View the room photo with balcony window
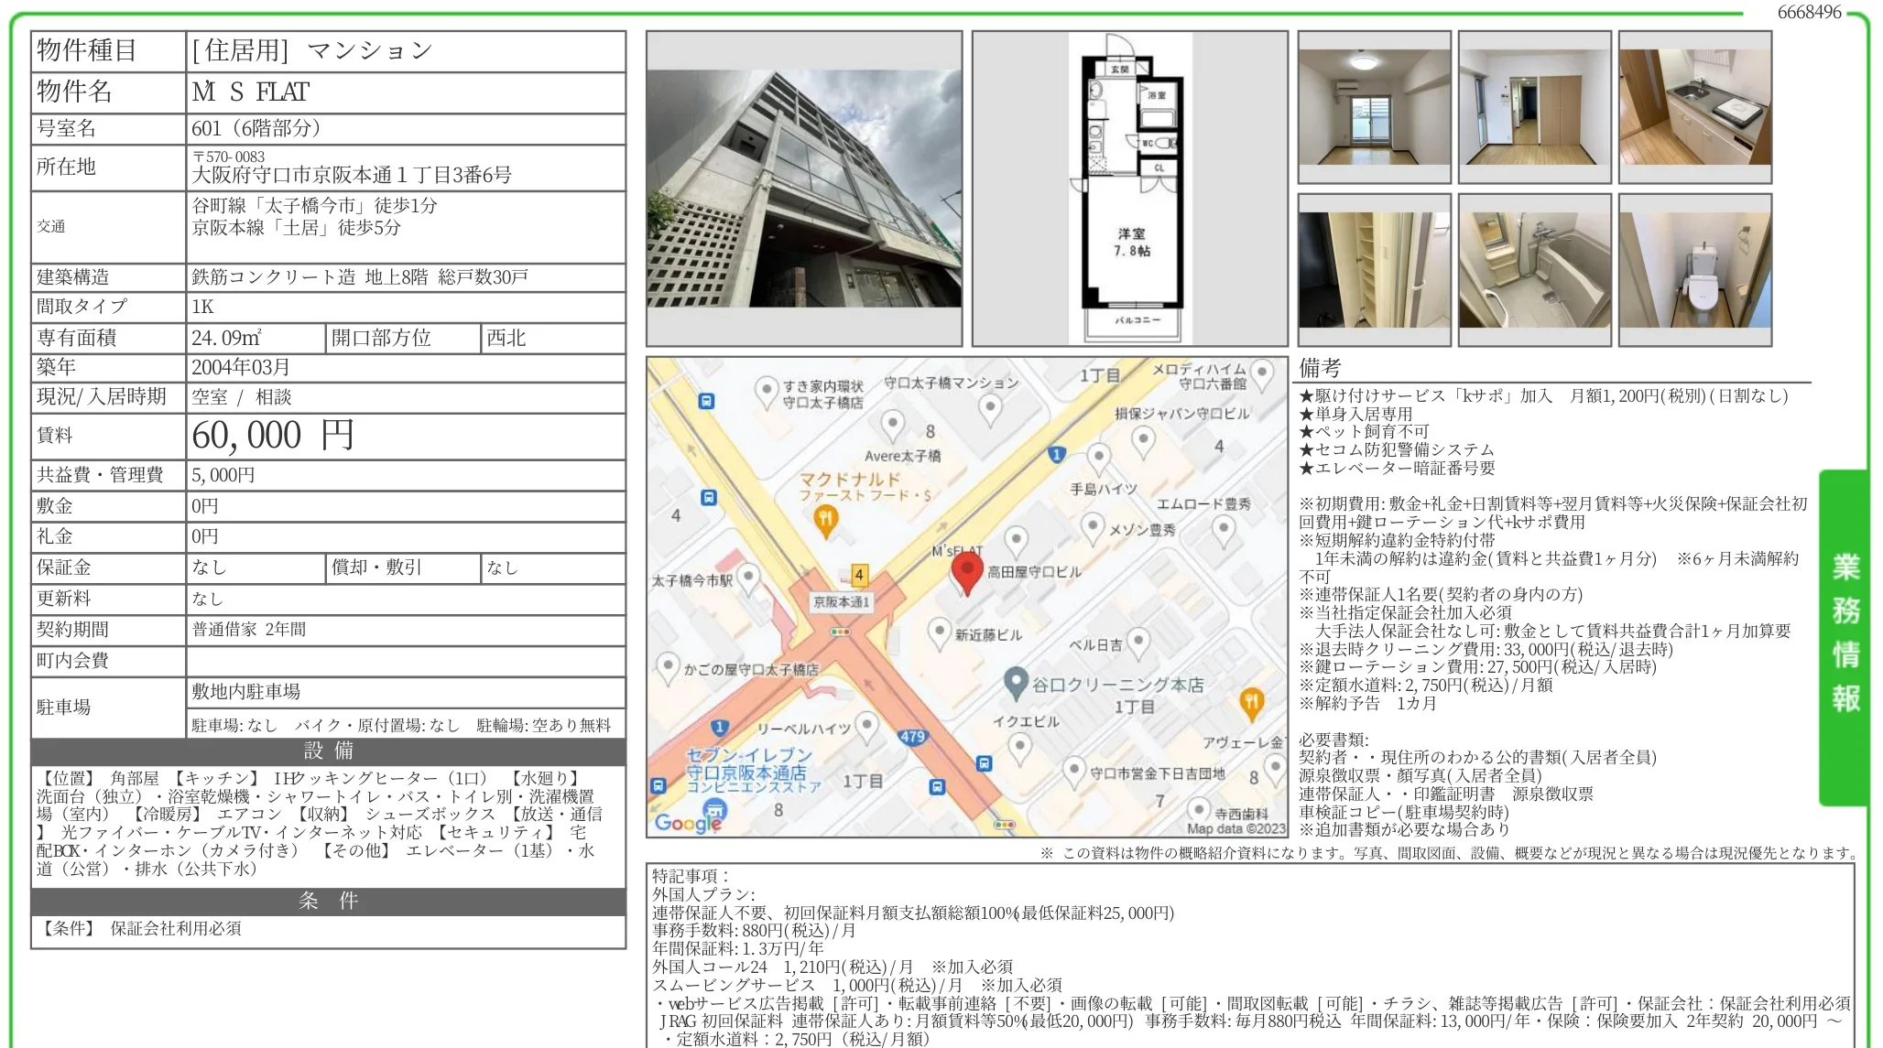The image size is (1883, 1048). tap(1375, 107)
